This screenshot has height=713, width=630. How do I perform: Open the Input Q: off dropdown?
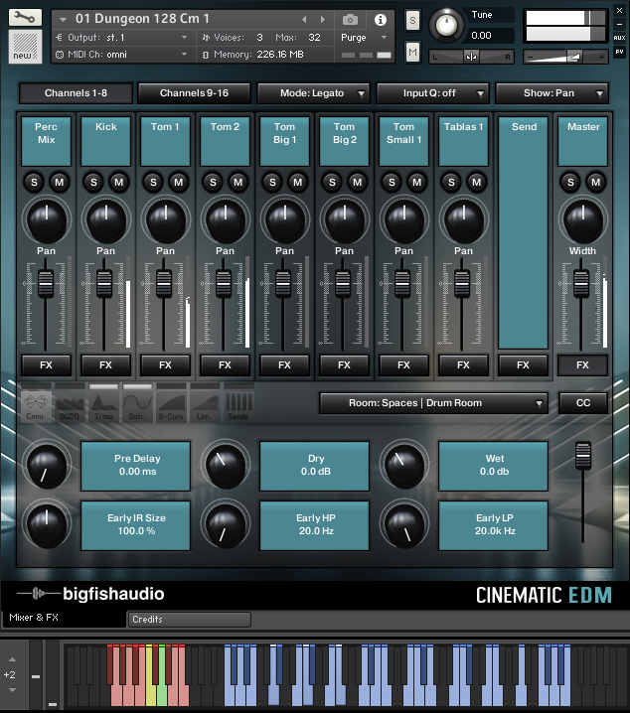(x=432, y=93)
